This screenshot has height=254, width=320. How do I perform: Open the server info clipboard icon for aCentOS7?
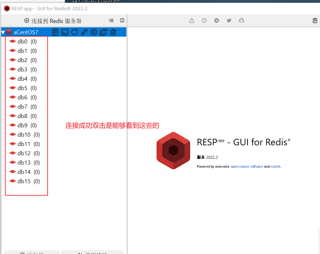pyautogui.click(x=55, y=32)
